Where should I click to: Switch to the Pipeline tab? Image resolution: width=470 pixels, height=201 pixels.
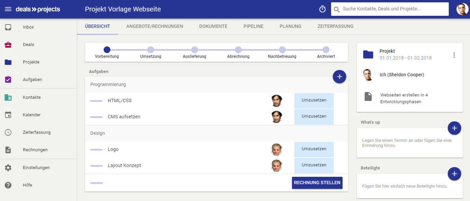tap(254, 26)
